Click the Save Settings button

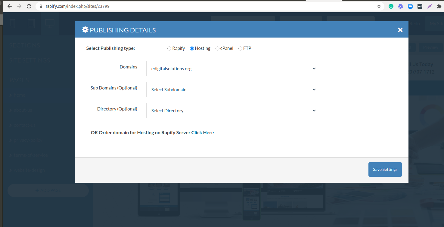pos(385,169)
